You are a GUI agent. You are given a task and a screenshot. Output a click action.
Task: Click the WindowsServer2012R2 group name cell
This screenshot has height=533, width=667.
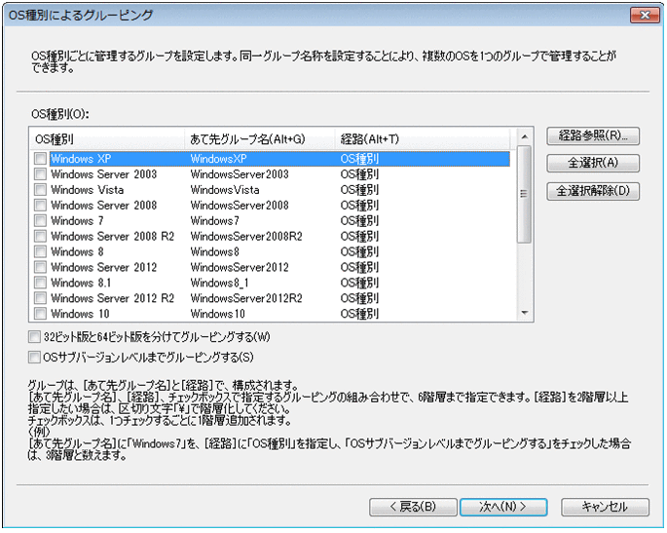[246, 298]
